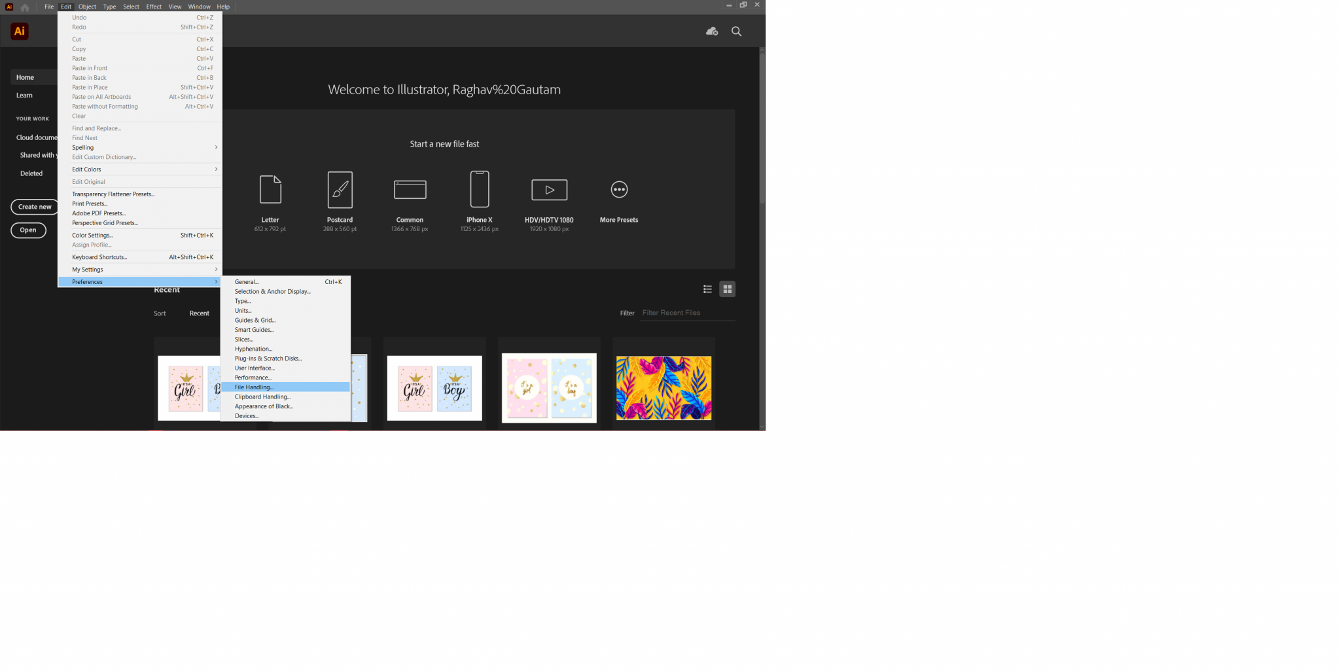Open the File menu
Screen dimensions: 1340x670
click(49, 7)
